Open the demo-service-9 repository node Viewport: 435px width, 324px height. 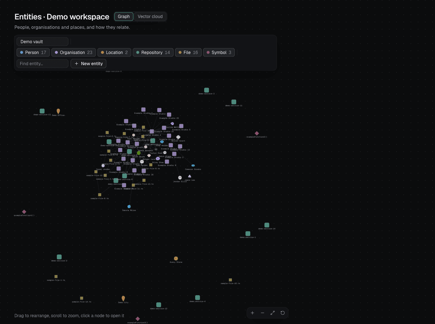(124, 176)
